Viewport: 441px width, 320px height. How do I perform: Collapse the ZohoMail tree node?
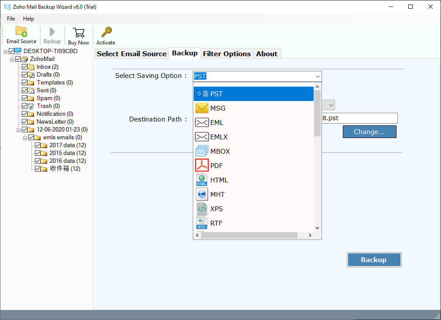12,60
